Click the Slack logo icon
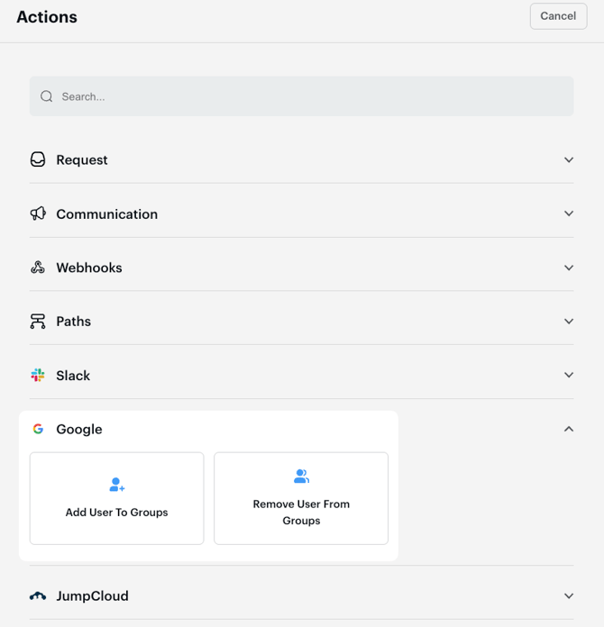 tap(38, 376)
